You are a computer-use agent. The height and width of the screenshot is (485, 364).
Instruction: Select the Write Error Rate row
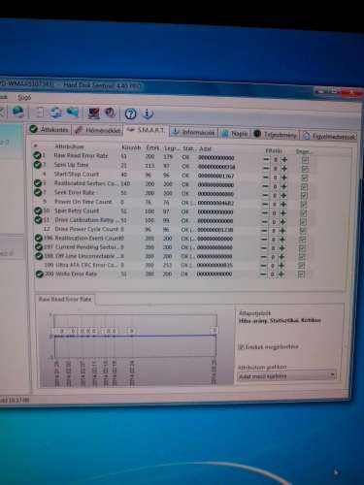click(172, 275)
